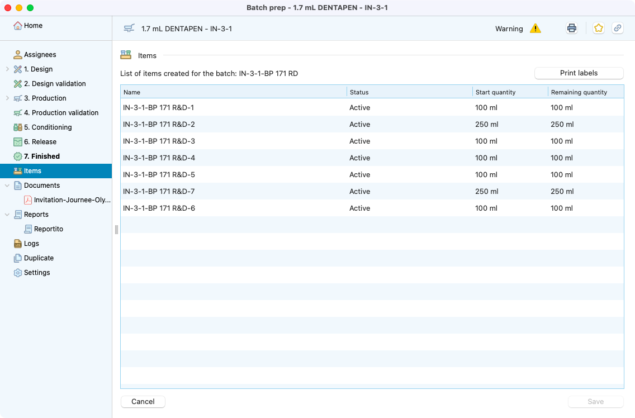Click the favorite star icon

coord(598,28)
